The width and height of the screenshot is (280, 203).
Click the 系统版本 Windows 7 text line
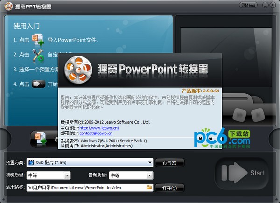pos(104,141)
